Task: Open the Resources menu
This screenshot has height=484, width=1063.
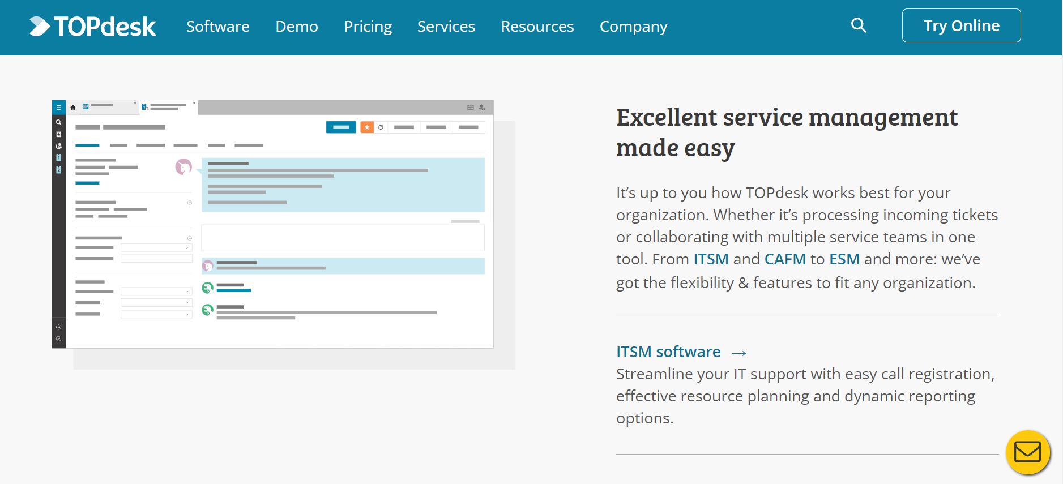Action: [x=537, y=27]
